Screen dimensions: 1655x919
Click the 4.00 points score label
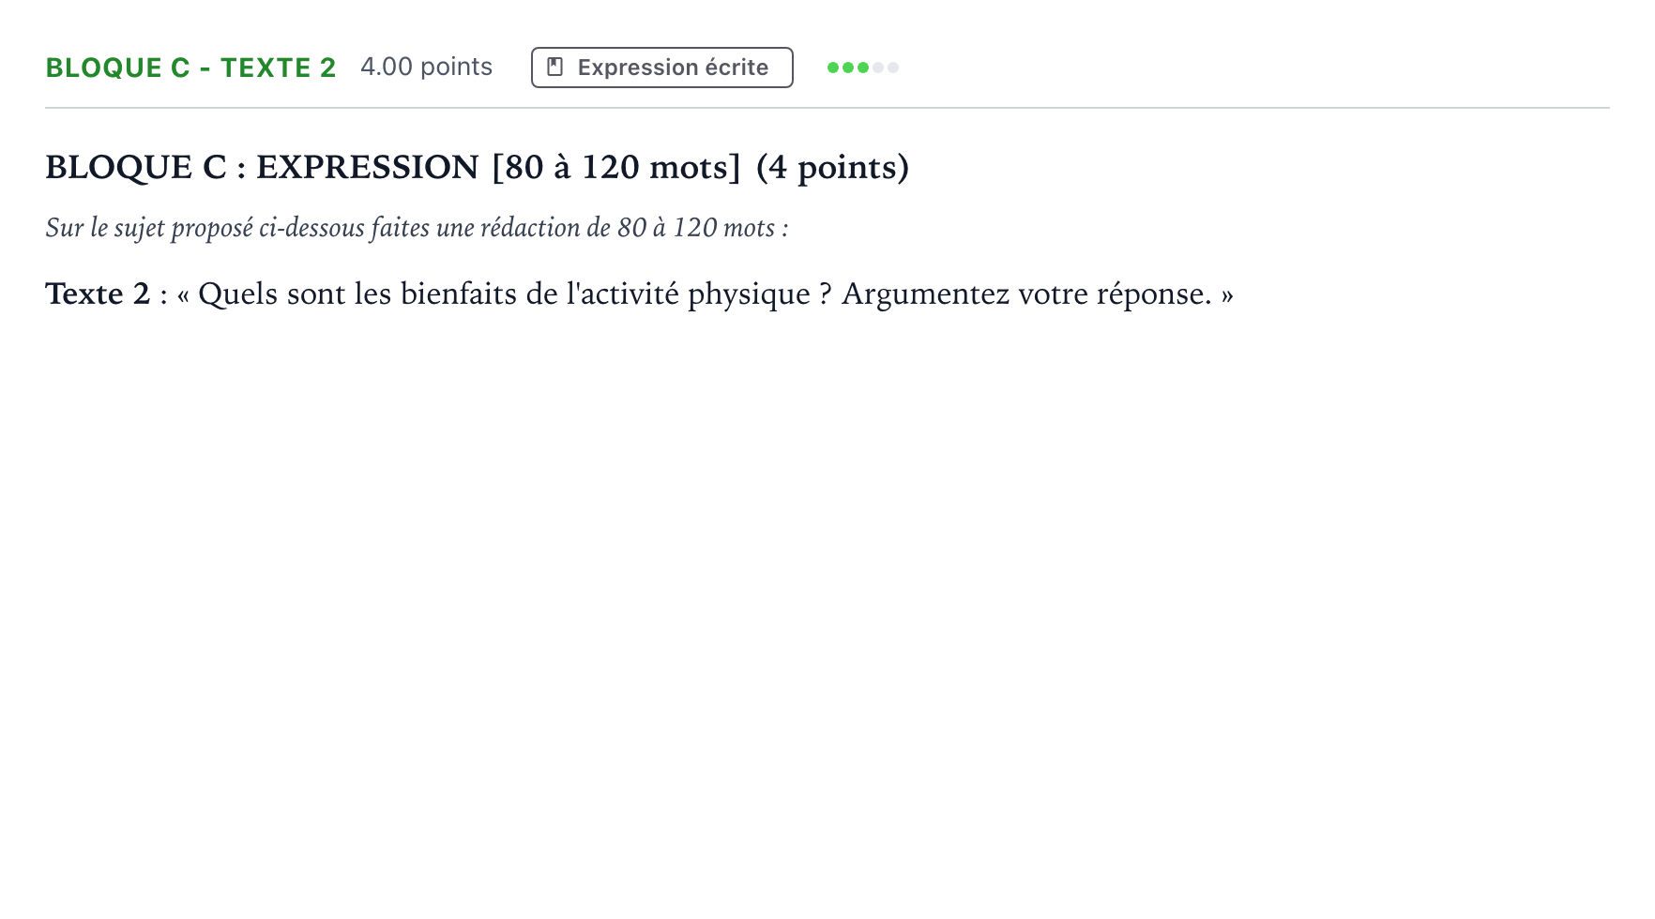coord(426,67)
